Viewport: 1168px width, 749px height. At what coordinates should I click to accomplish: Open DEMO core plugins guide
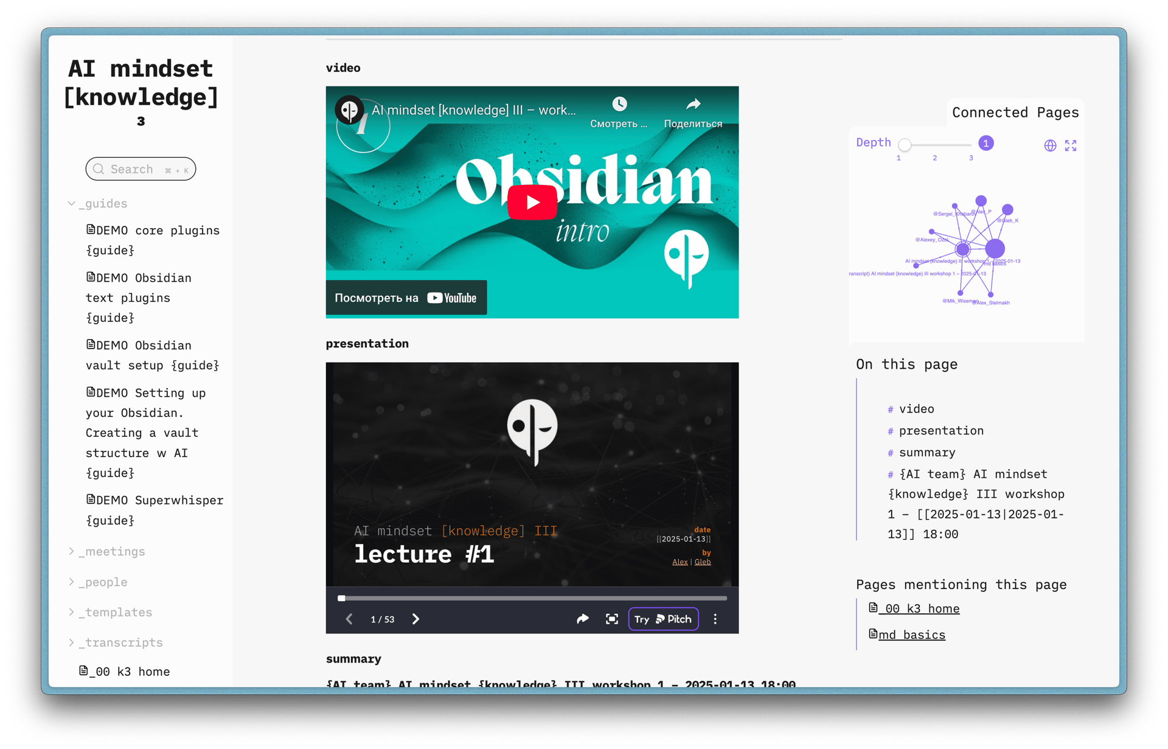[x=153, y=240]
